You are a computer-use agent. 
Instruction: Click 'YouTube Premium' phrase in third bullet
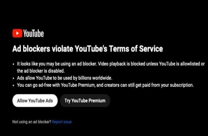point(78,85)
